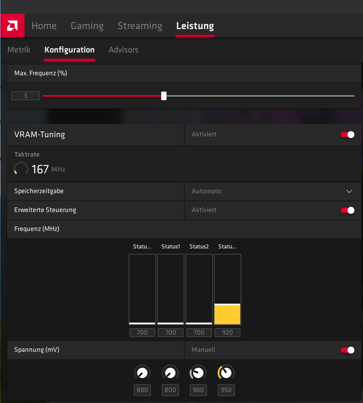363x403 pixels.
Task: Toggle VRAM-Tuning Aktiviert switch
Action: pyautogui.click(x=347, y=135)
